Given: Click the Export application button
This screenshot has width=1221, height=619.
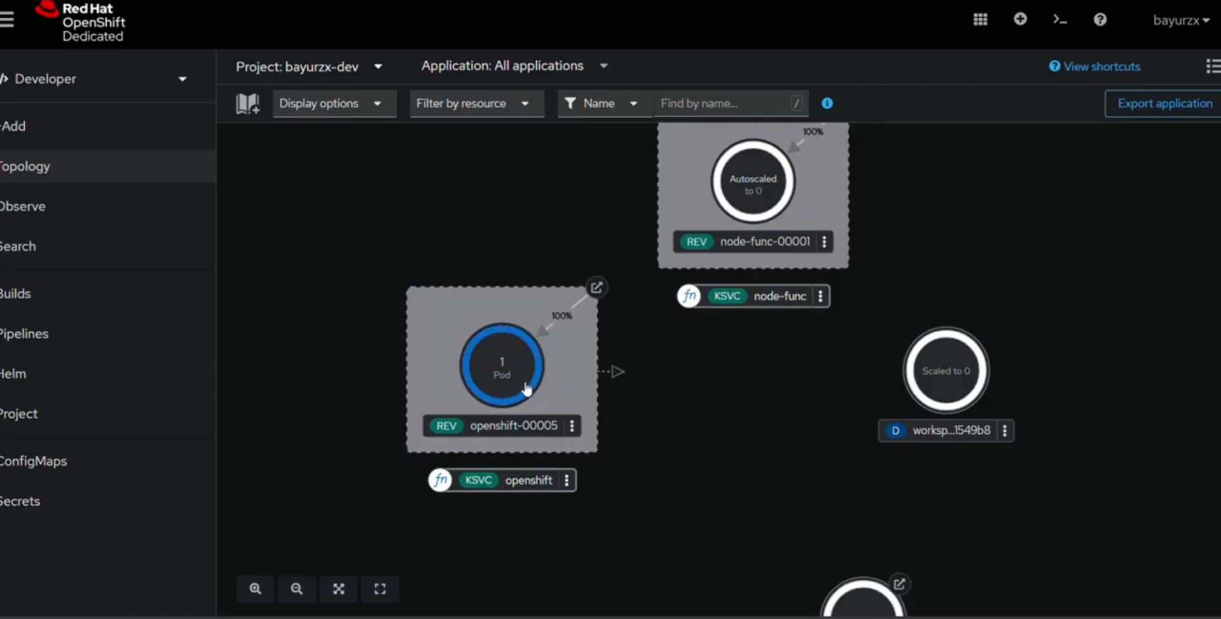Looking at the screenshot, I should point(1164,103).
